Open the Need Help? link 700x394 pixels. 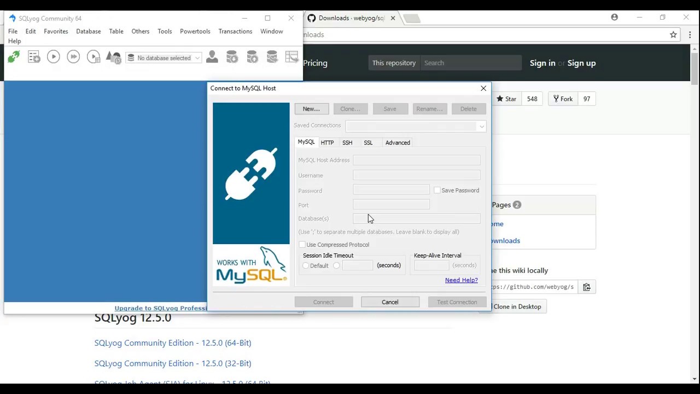pyautogui.click(x=461, y=280)
